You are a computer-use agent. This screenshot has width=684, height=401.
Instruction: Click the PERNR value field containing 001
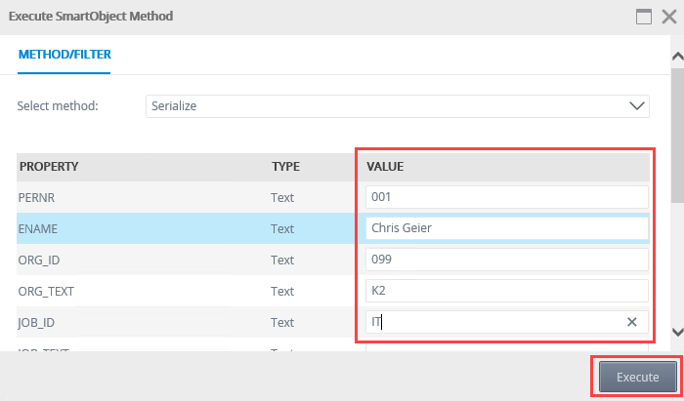tap(507, 197)
